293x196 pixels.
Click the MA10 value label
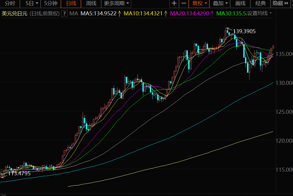[x=146, y=13]
